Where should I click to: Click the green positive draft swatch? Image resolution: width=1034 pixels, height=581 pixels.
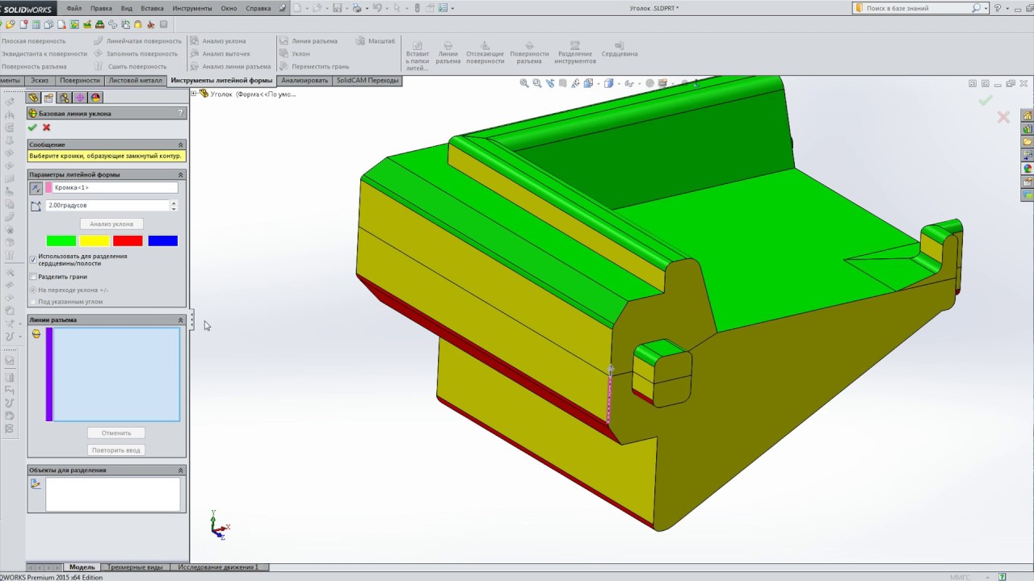tap(61, 240)
